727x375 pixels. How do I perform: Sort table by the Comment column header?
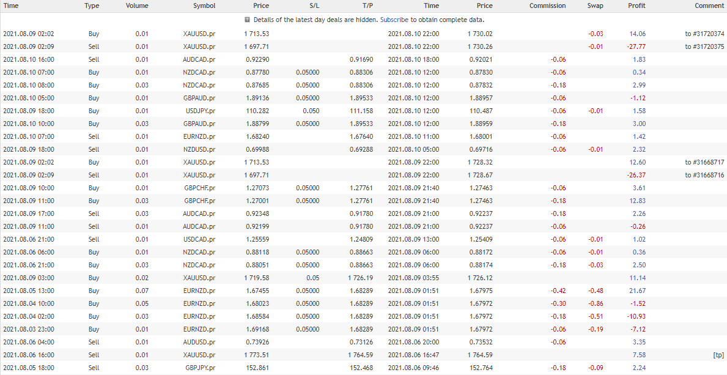click(x=709, y=6)
